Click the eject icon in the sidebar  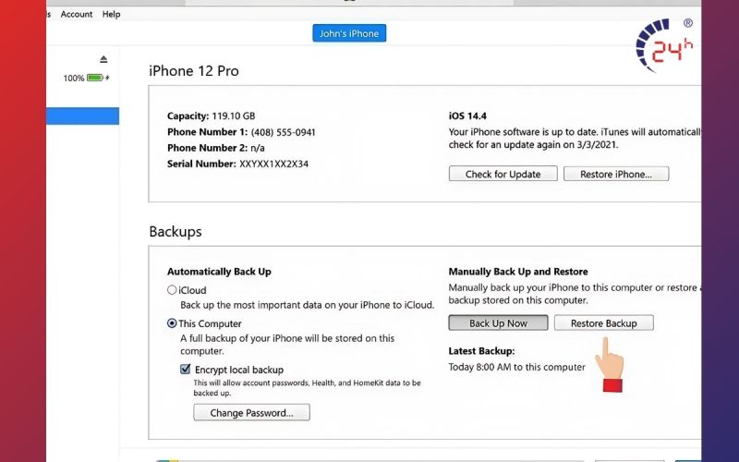click(103, 59)
